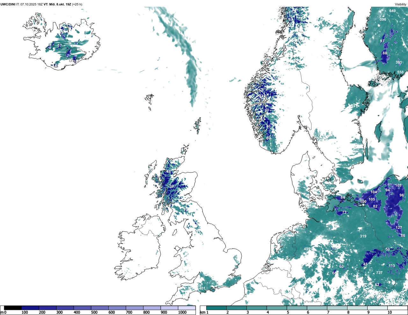Screen dimensions: 408x315
Task: Click the '500' tick label on the metre scale
Action: 94,313
